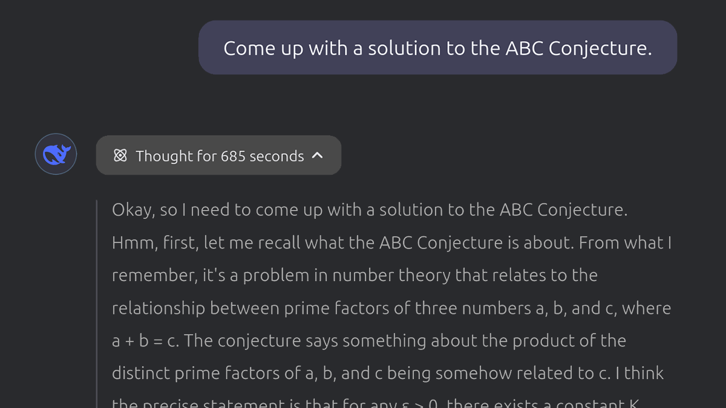
Task: Click the line starting "relationship between prime"
Action: click(391, 308)
